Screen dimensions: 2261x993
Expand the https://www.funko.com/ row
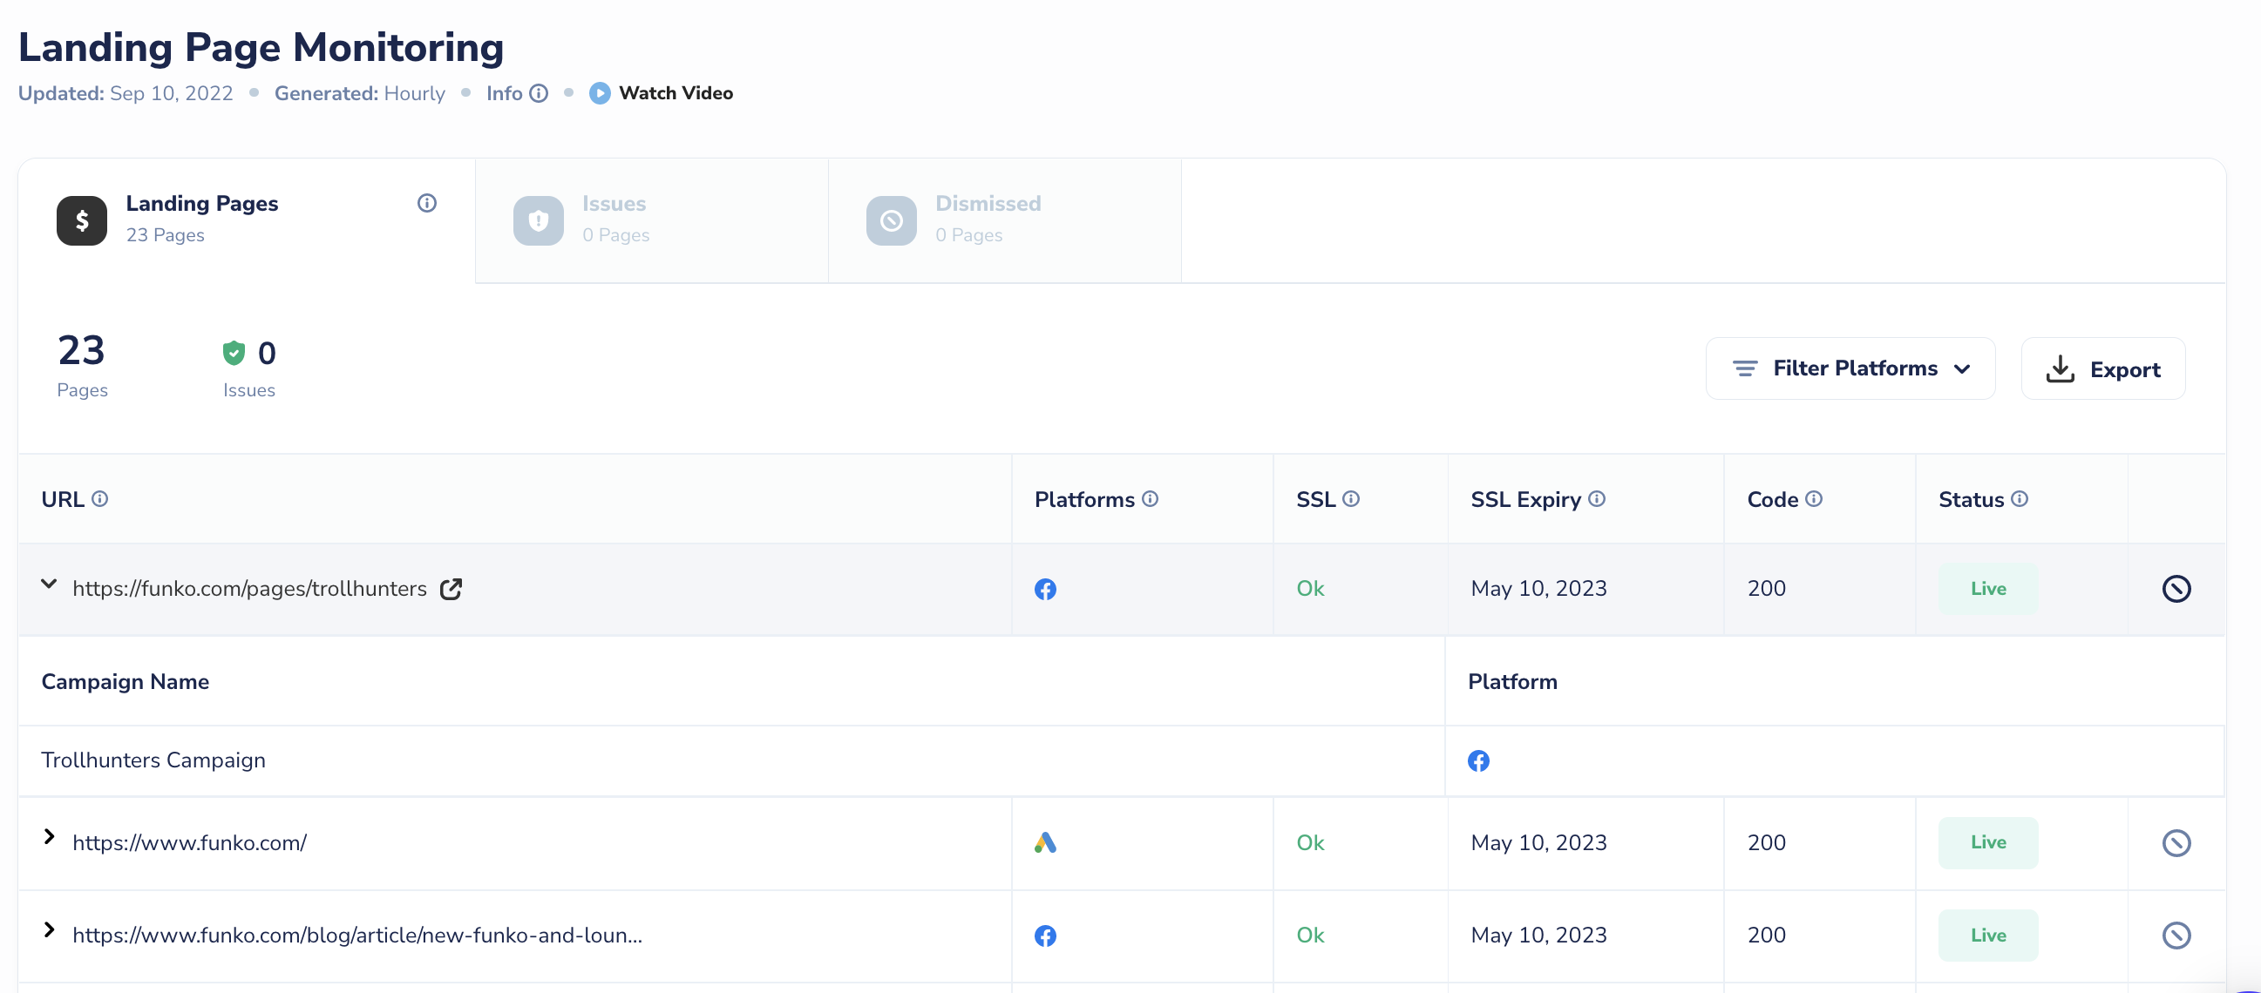click(49, 837)
